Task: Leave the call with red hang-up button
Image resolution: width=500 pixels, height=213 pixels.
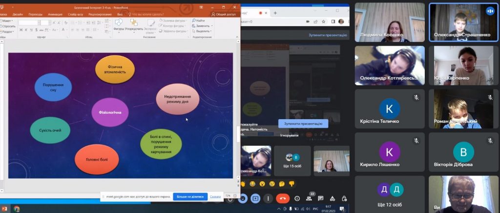Action: pos(283,198)
